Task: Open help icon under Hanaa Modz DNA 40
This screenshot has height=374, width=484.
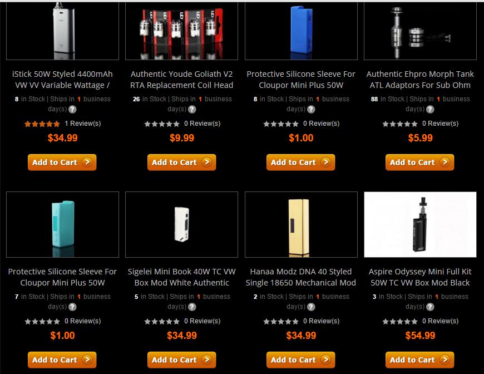Action: click(x=311, y=307)
